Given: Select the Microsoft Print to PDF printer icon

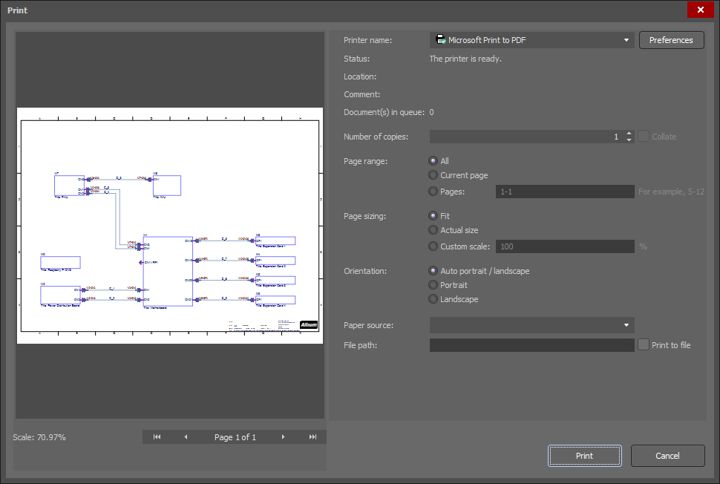Looking at the screenshot, I should point(440,39).
